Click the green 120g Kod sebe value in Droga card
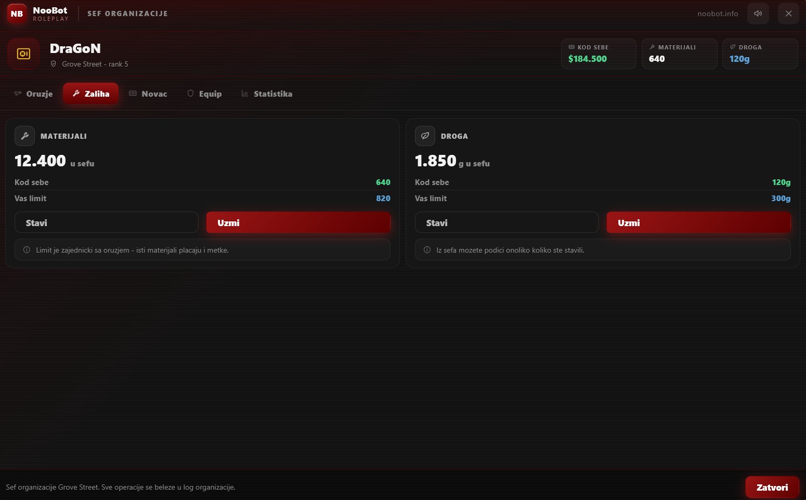The height and width of the screenshot is (500, 806). point(781,182)
